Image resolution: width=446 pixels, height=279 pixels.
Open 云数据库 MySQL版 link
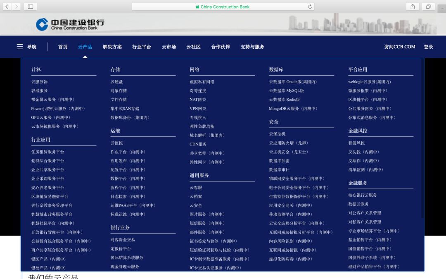287,91
